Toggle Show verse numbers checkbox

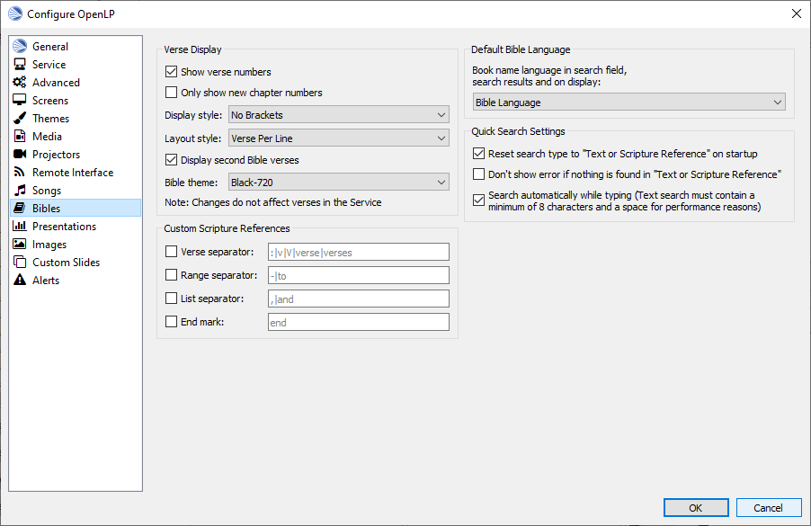(171, 71)
